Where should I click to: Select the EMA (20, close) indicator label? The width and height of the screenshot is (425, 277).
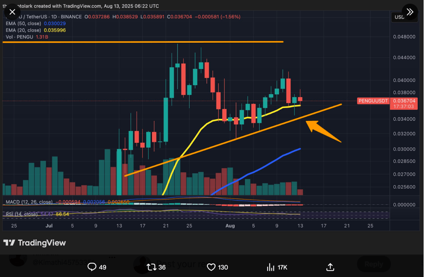[x=23, y=30]
